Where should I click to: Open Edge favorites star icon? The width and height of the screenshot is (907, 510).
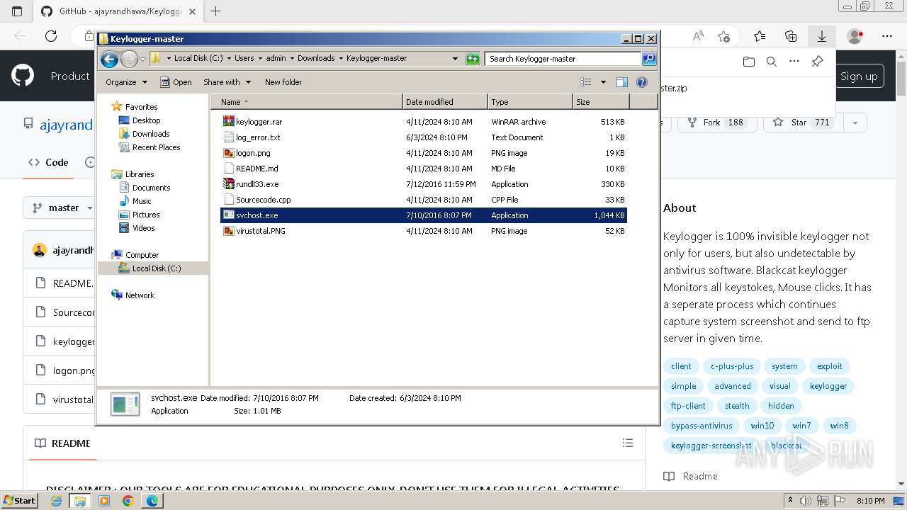(760, 36)
